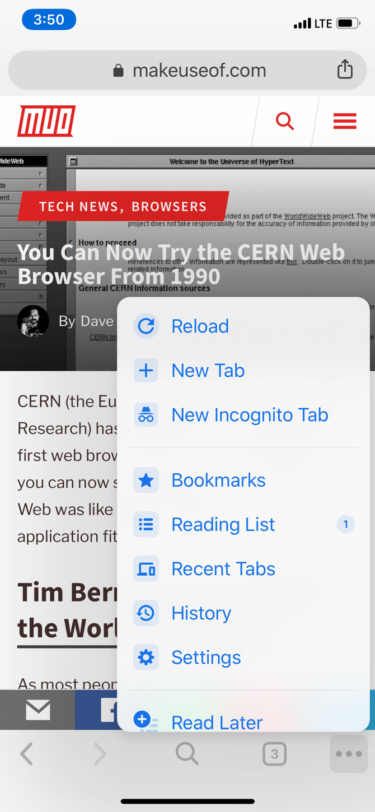Tap the share icon in the address bar

[x=345, y=69]
